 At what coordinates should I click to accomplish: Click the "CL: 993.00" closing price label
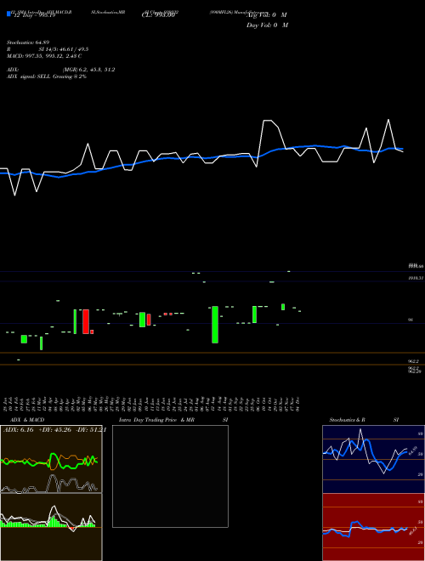click(158, 15)
